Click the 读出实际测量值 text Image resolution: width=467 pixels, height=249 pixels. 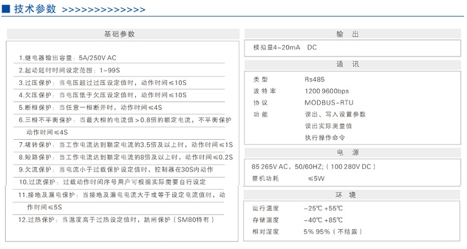coord(328,126)
